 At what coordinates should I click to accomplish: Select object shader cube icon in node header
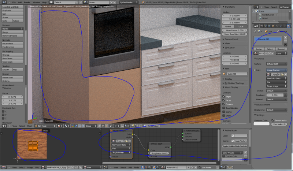point(154,167)
